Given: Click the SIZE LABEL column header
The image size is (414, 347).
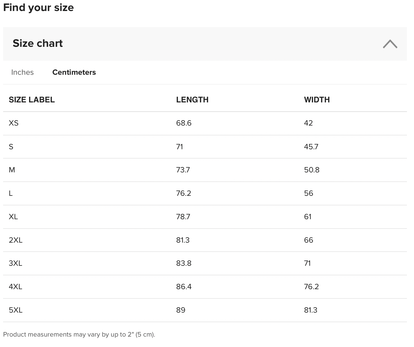Looking at the screenshot, I should click(32, 100).
